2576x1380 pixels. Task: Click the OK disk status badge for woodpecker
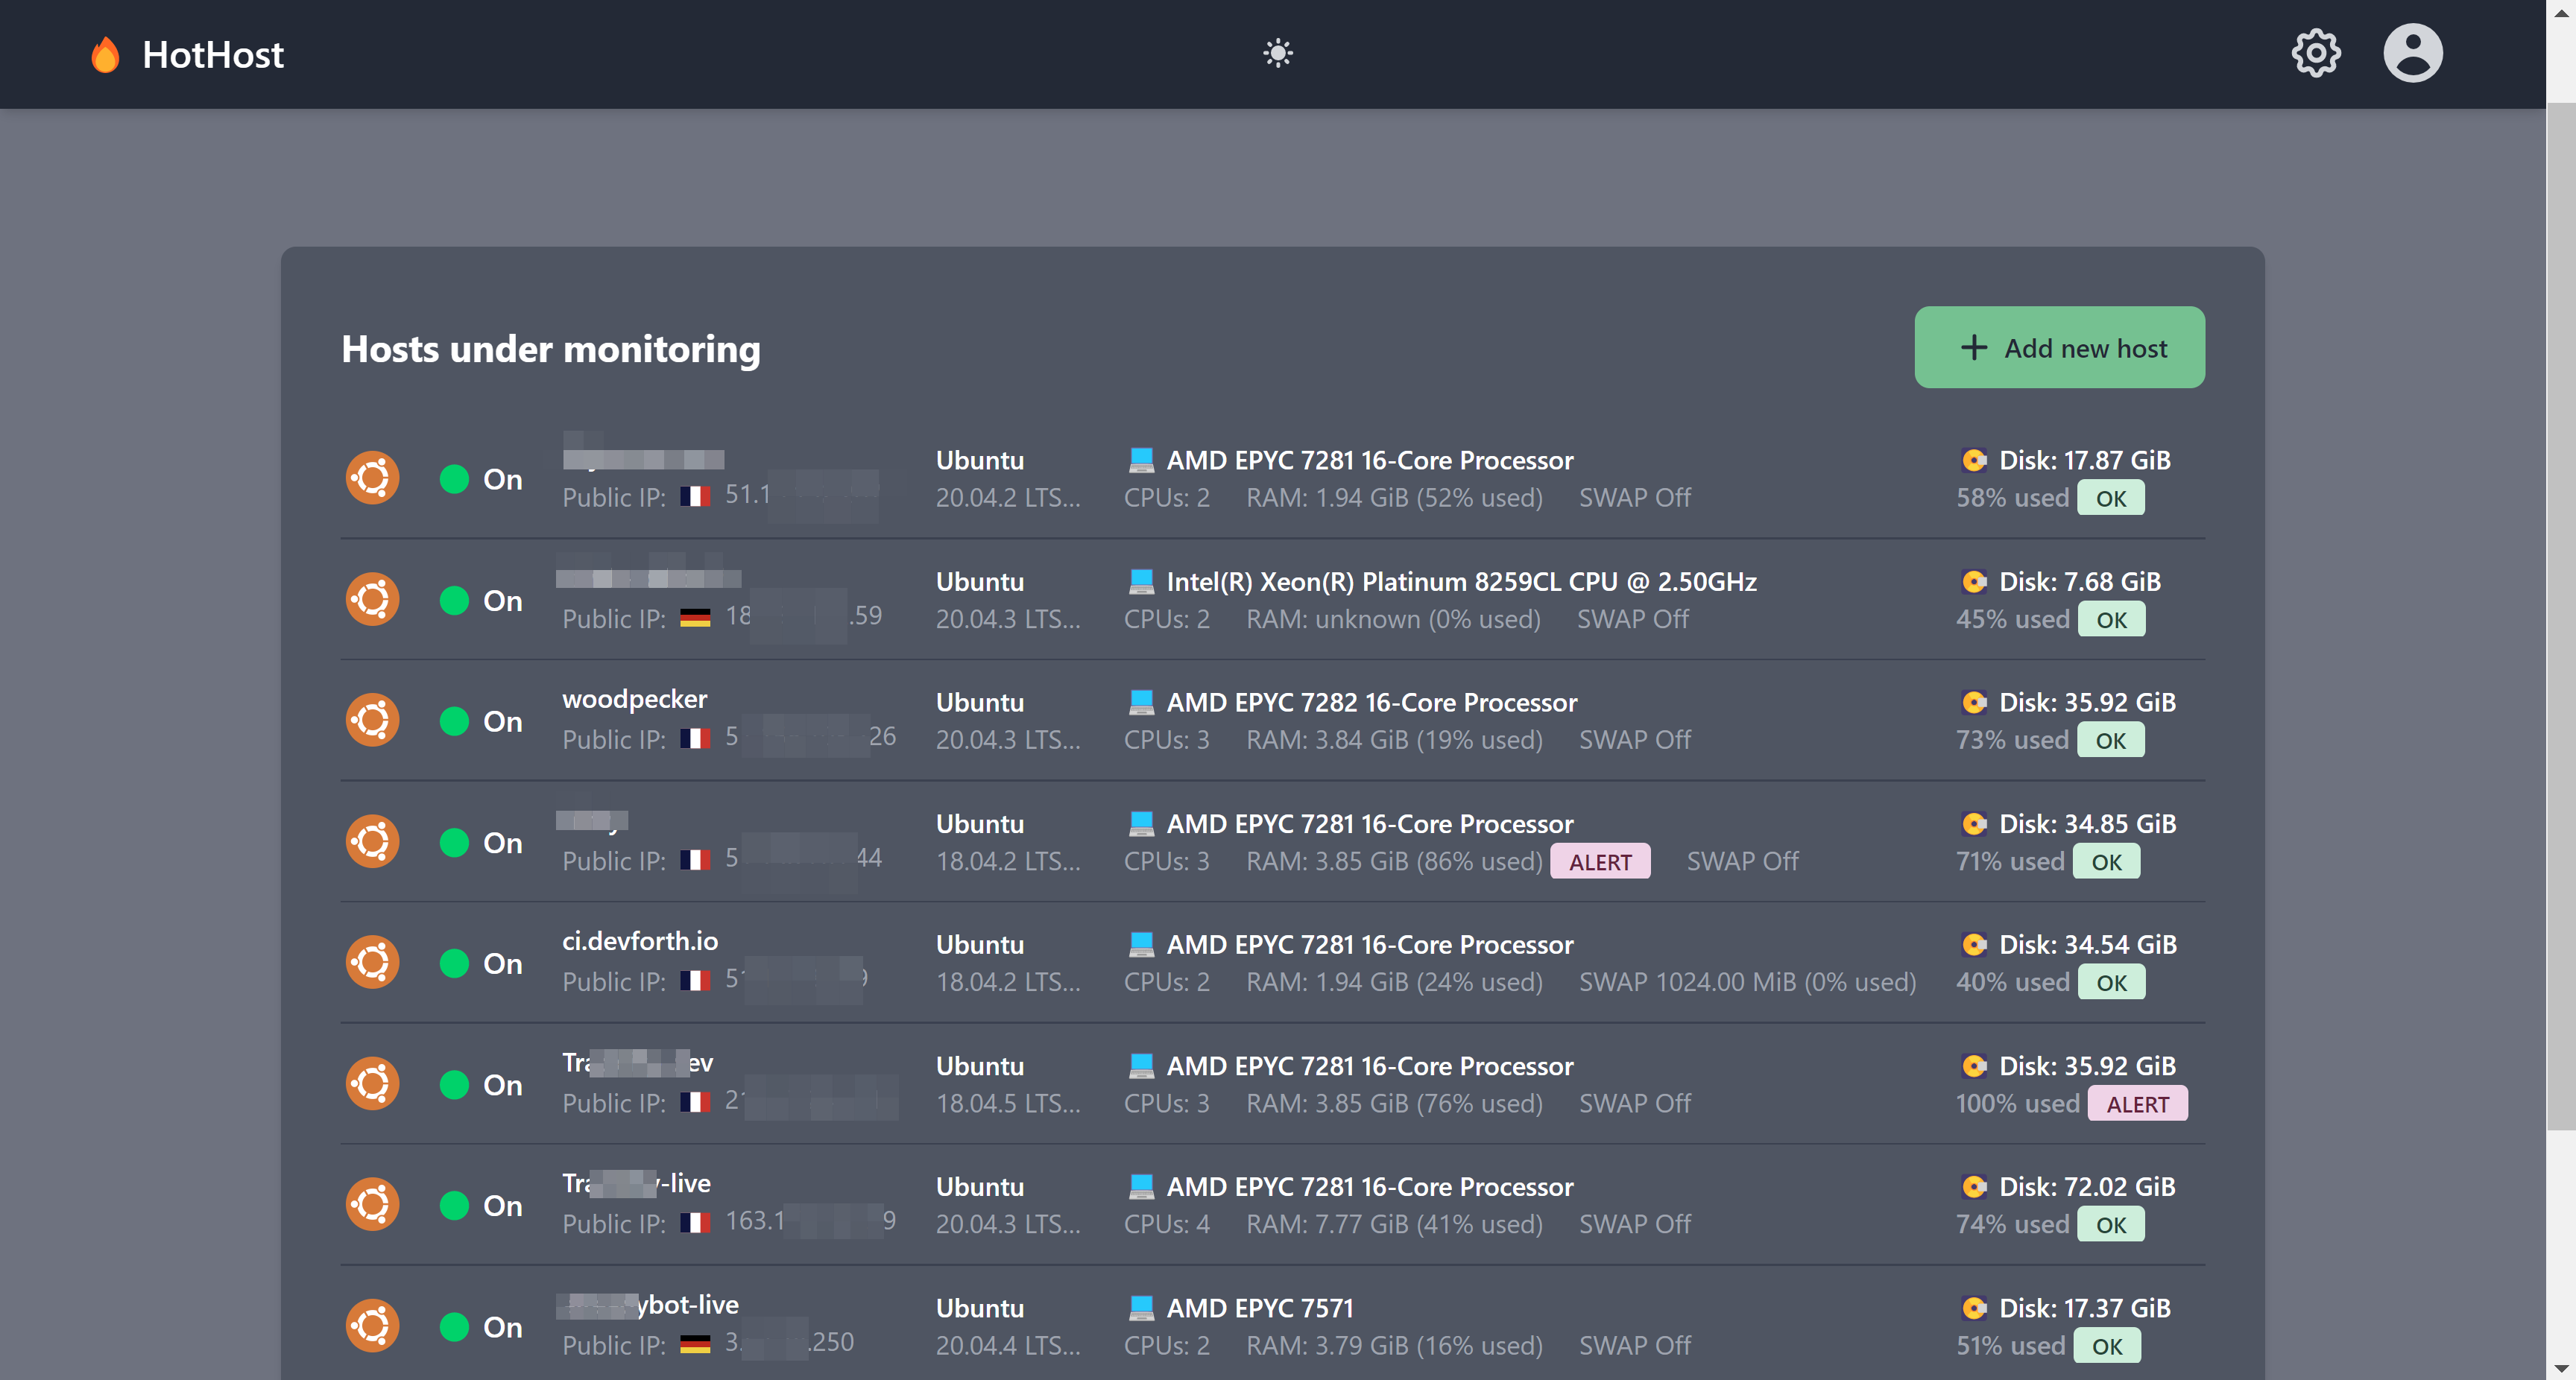2110,740
